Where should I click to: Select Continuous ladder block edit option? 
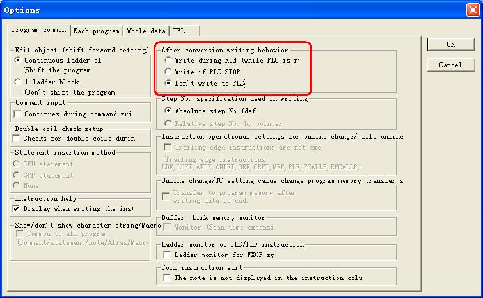point(18,60)
